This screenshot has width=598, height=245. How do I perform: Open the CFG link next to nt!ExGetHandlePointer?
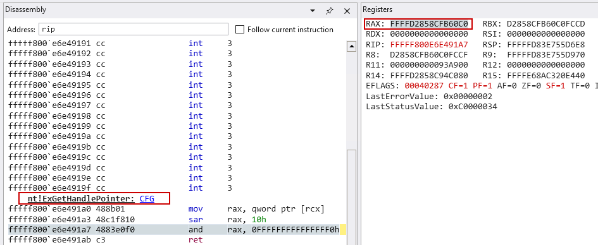147,198
